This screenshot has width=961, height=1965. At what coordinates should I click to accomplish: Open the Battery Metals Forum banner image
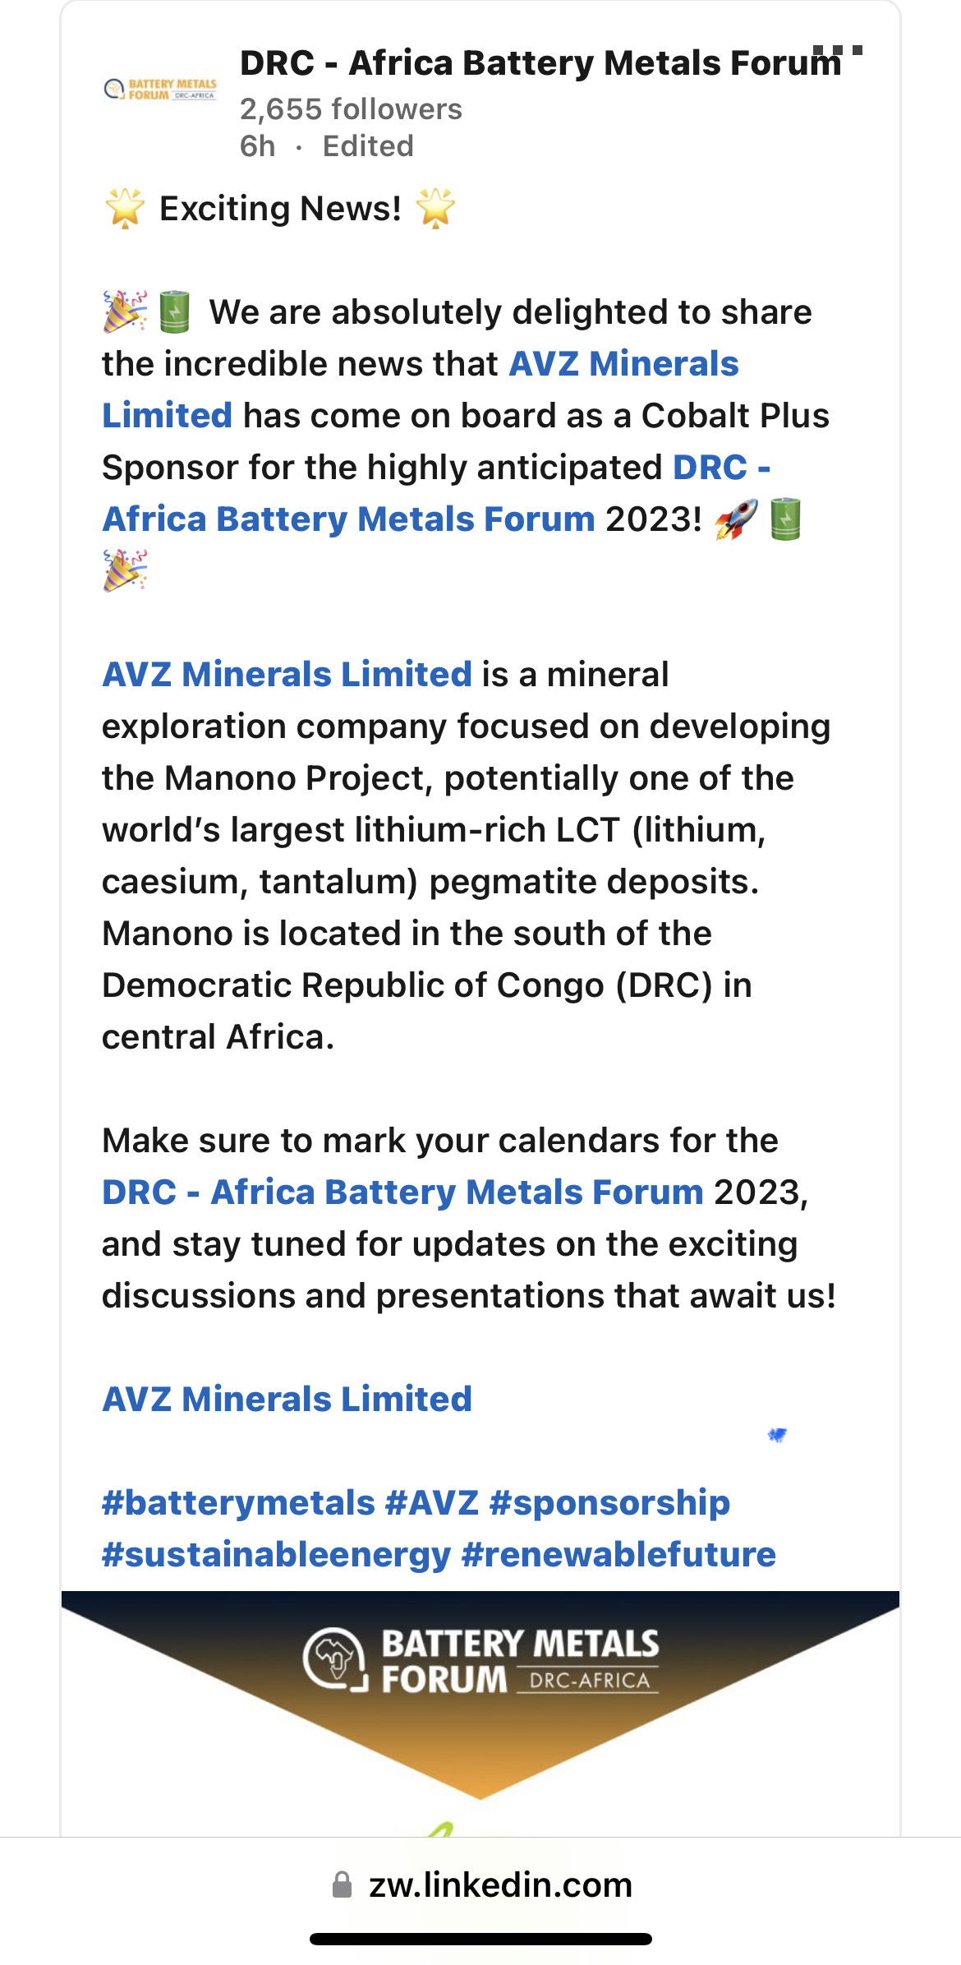tap(480, 1714)
